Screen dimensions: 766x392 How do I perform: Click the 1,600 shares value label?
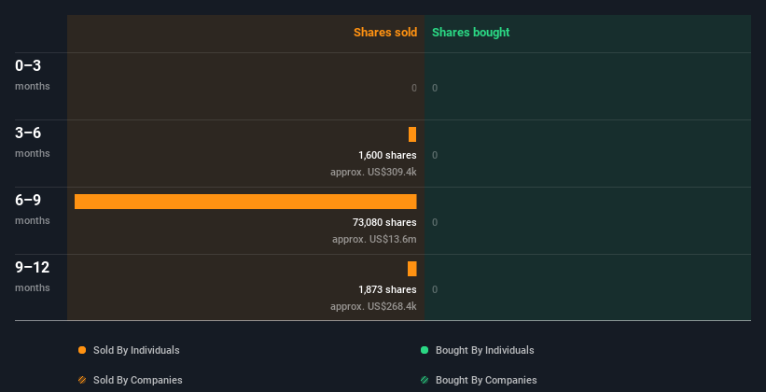tap(387, 156)
